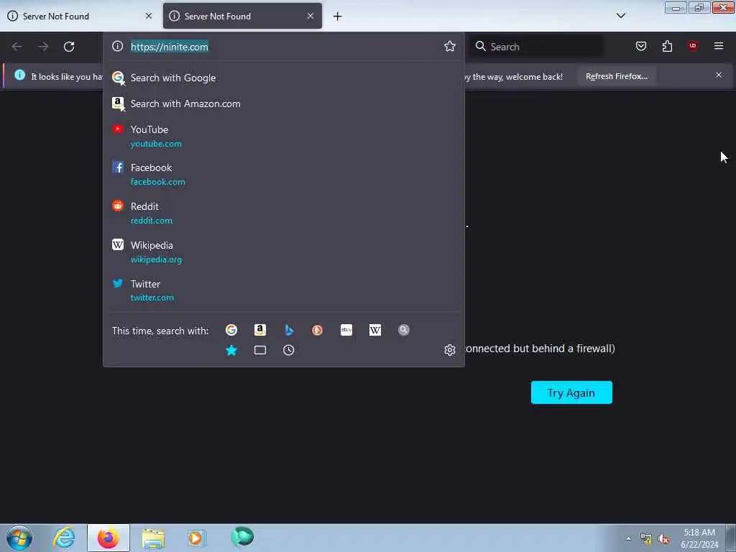Screen dimensions: 736x552
Task: Open Windows Explorer folder in taskbar
Action: click(153, 538)
